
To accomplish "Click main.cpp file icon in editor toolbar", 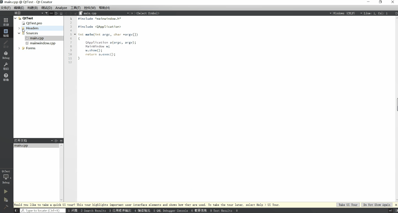I will (x=81, y=13).
